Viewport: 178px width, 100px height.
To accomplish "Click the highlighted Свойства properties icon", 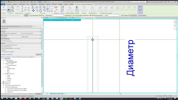I will [x=9, y=11].
